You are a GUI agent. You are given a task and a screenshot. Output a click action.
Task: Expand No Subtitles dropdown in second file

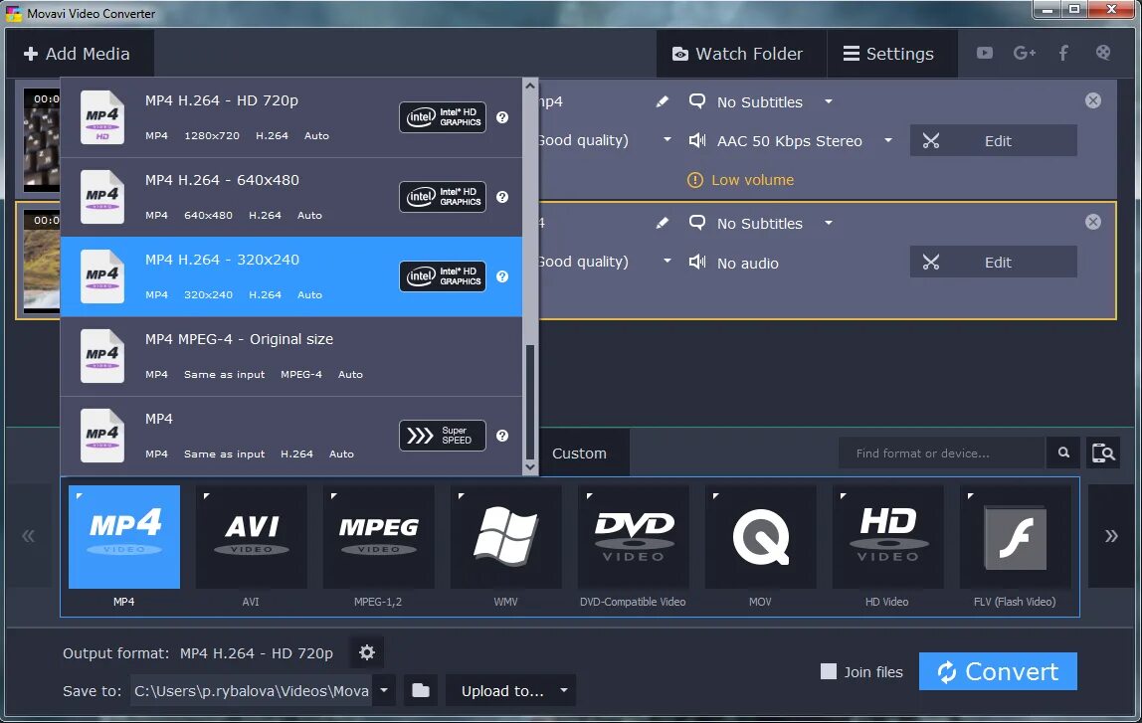pyautogui.click(x=828, y=223)
